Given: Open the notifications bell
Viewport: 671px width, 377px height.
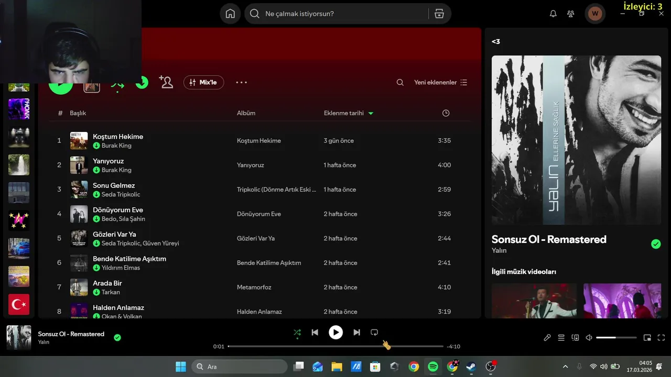Looking at the screenshot, I should pyautogui.click(x=553, y=14).
